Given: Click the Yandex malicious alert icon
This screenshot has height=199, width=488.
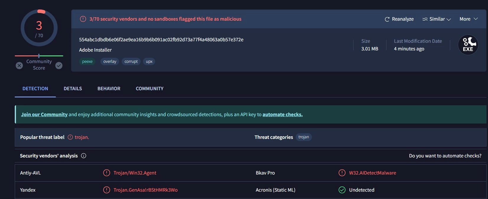Looking at the screenshot, I should [106, 190].
